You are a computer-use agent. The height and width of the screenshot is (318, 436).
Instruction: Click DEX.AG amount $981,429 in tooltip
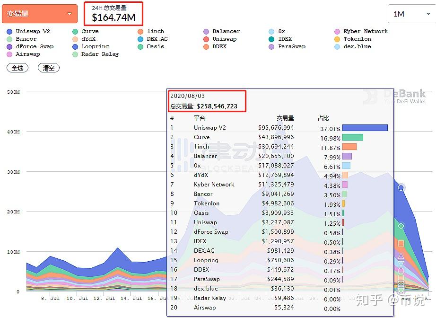(280, 251)
